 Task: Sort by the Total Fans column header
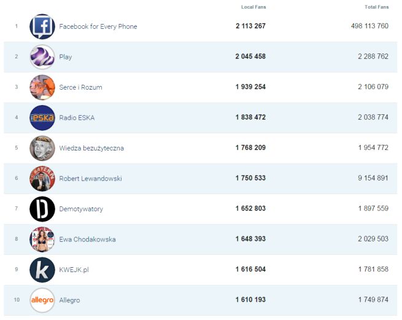pyautogui.click(x=376, y=7)
